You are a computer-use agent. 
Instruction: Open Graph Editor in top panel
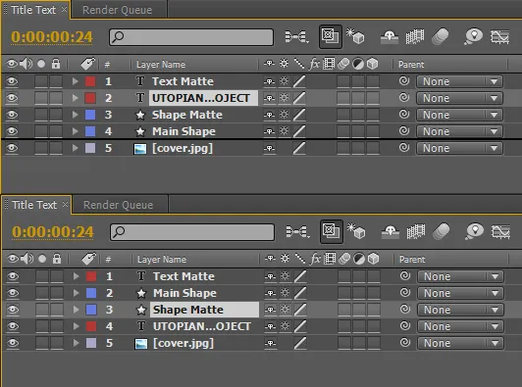500,36
